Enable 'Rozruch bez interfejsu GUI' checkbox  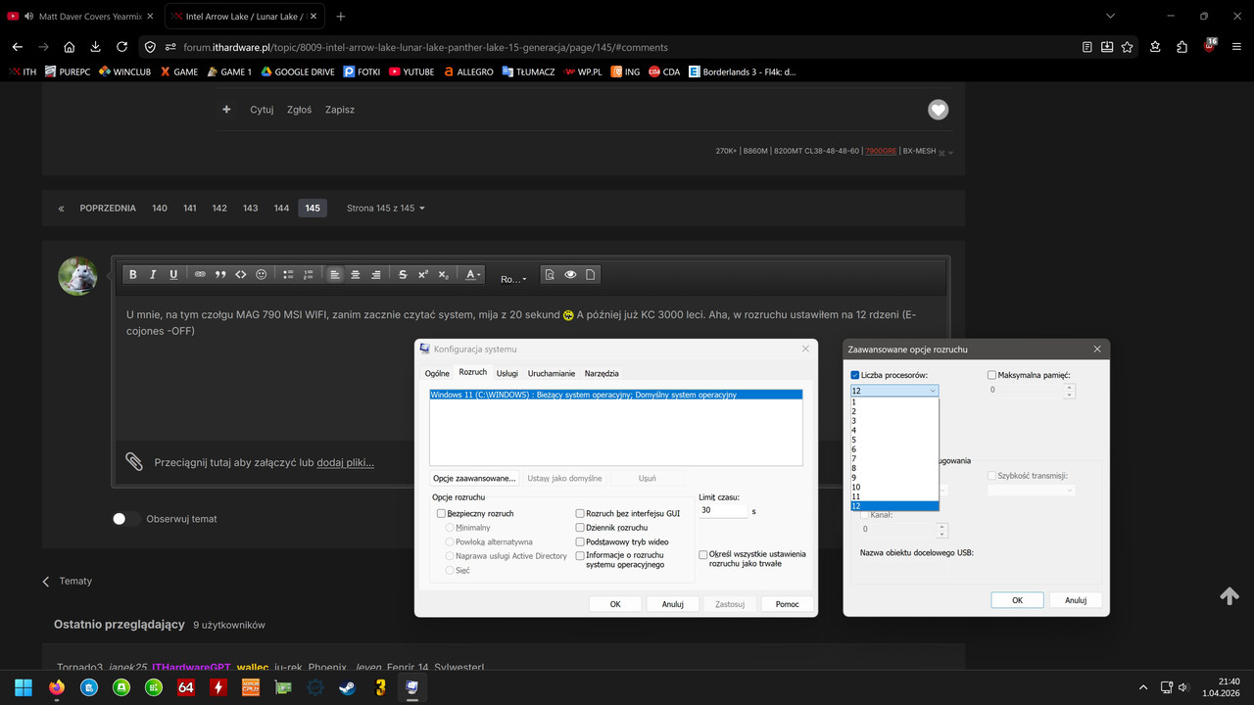tap(580, 513)
